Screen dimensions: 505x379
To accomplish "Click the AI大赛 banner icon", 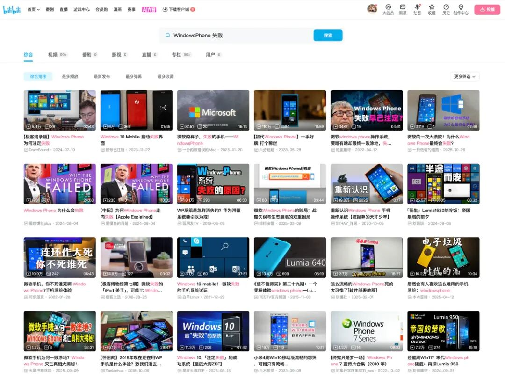I will pos(149,9).
